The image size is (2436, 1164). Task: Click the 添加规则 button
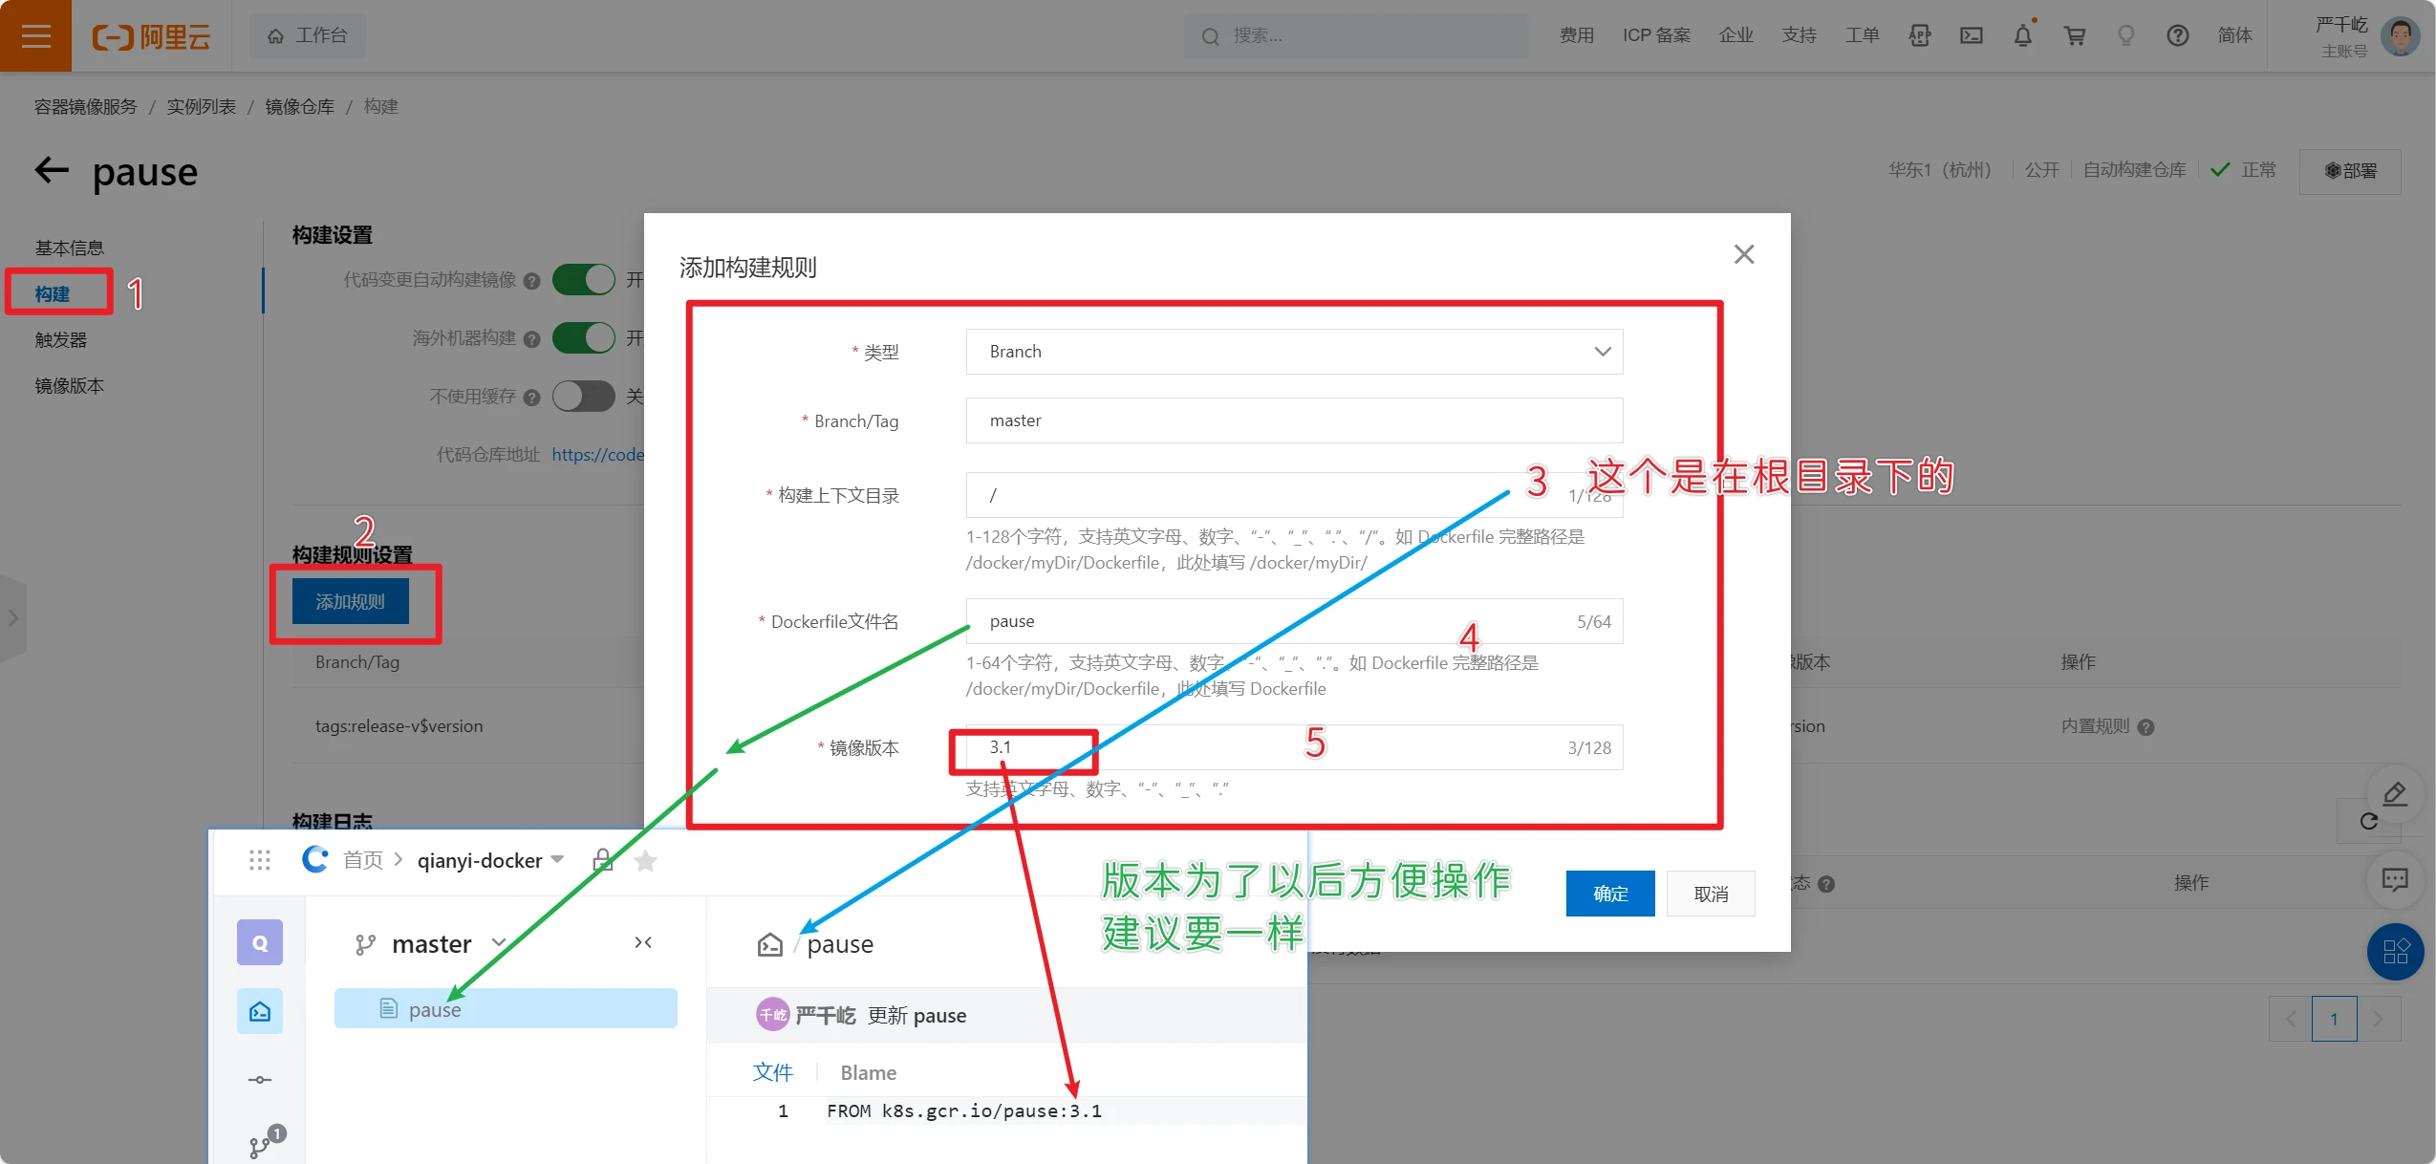pos(351,602)
